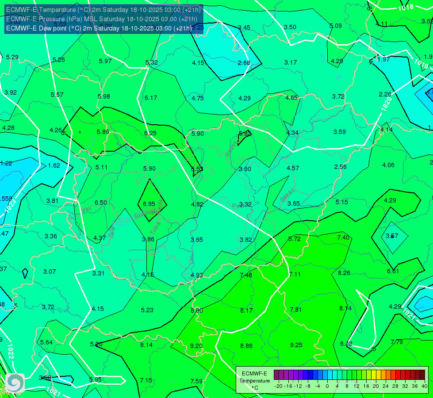
Task: Click the 1022 isobar pressure label
Action: 11,351
